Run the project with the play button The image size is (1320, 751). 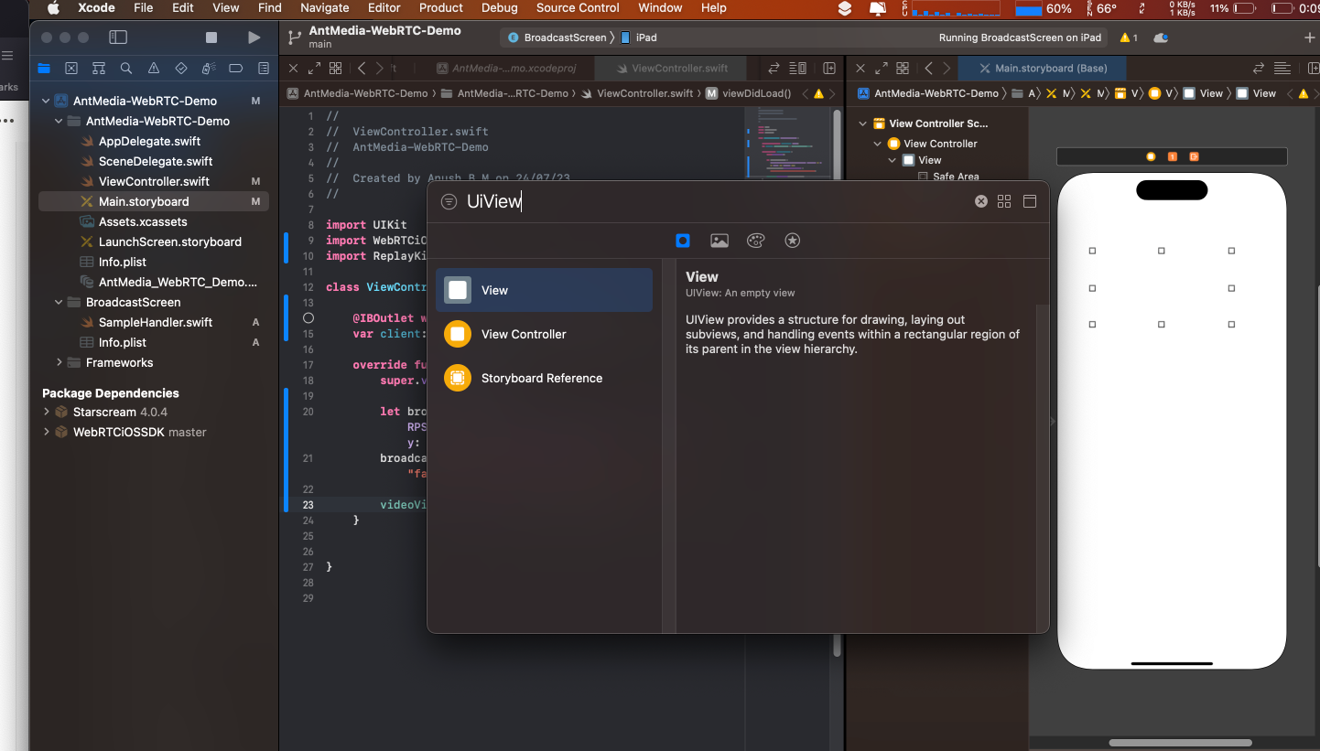click(254, 38)
